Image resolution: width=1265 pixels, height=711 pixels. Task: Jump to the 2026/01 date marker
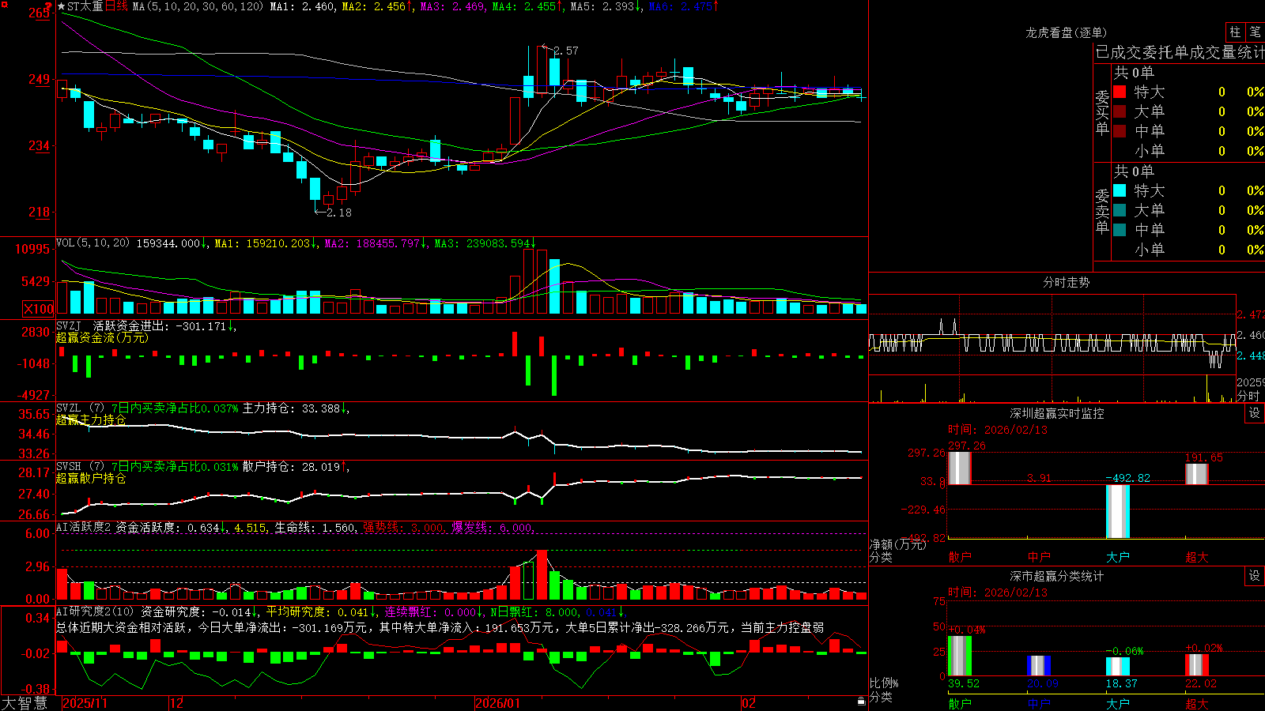[497, 703]
